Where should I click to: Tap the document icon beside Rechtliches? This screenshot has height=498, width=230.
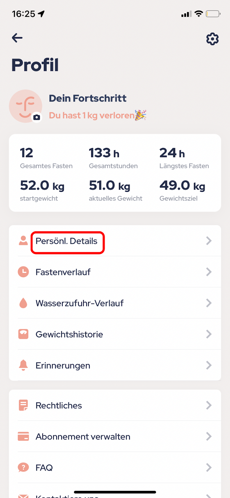[x=23, y=405]
